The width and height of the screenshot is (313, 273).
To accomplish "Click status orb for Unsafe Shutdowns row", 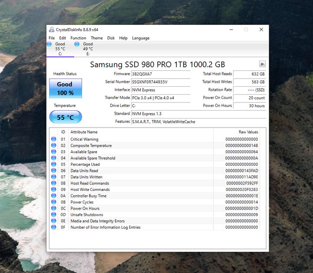I will [x=54, y=214].
